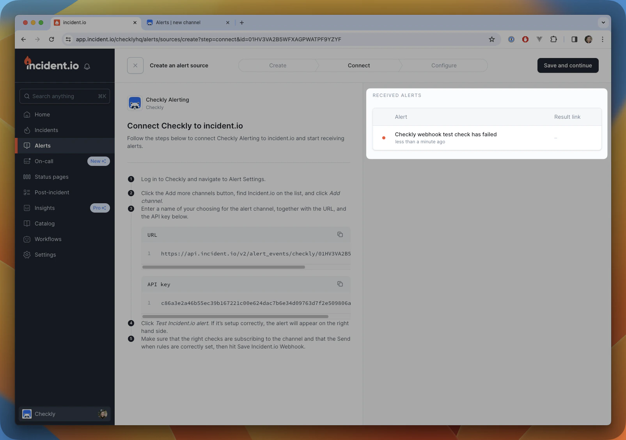Open Home from the sidebar
The image size is (626, 440).
(x=42, y=114)
